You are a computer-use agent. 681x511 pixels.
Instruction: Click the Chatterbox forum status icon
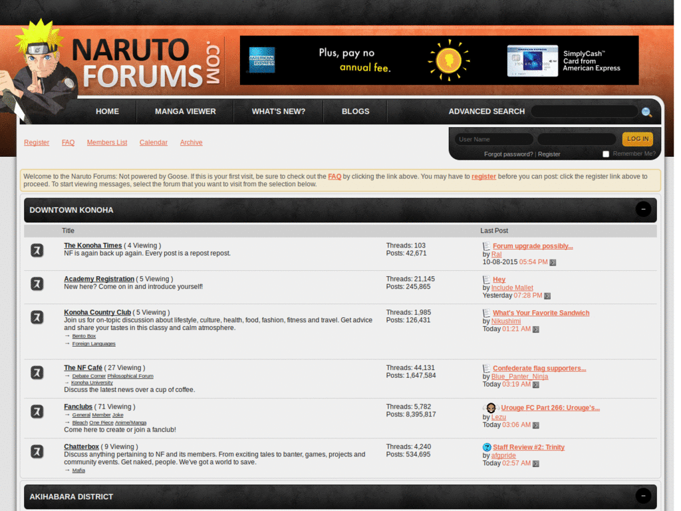37,452
